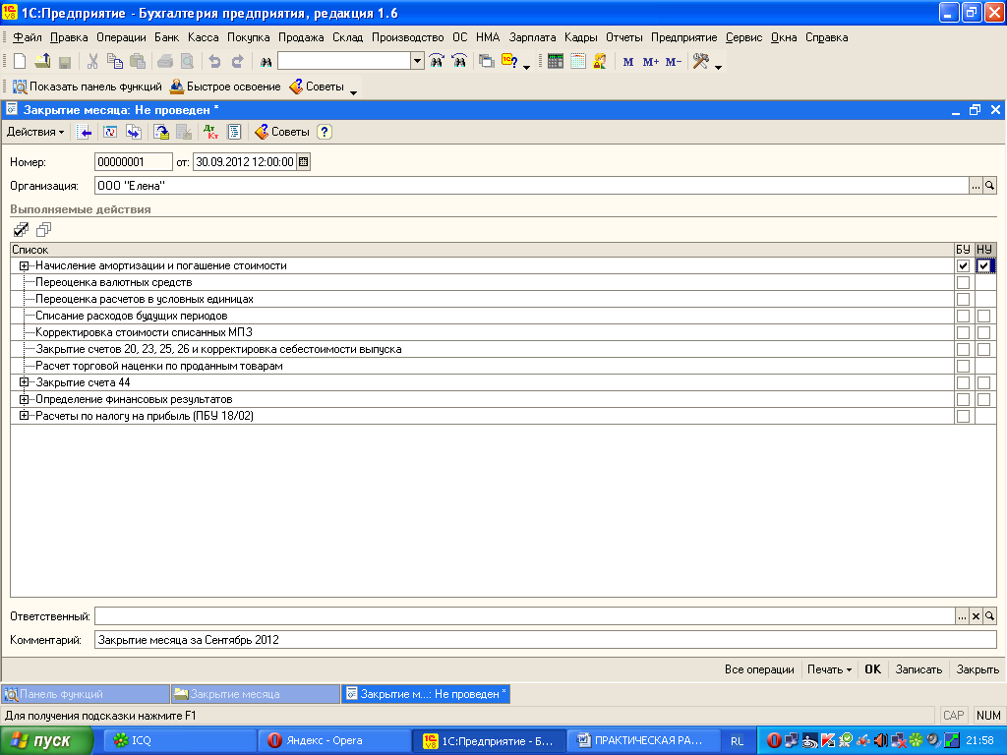Click the M+ memory add button
Screen dimensions: 1007x755
tap(651, 62)
